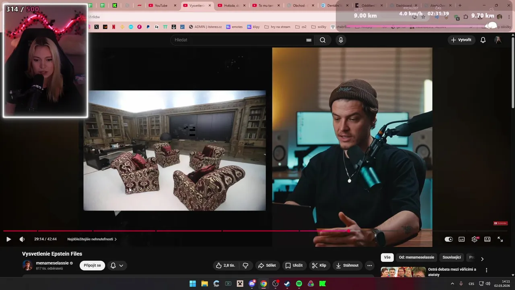Switch to the 'Obchod' browser tab

point(301,6)
